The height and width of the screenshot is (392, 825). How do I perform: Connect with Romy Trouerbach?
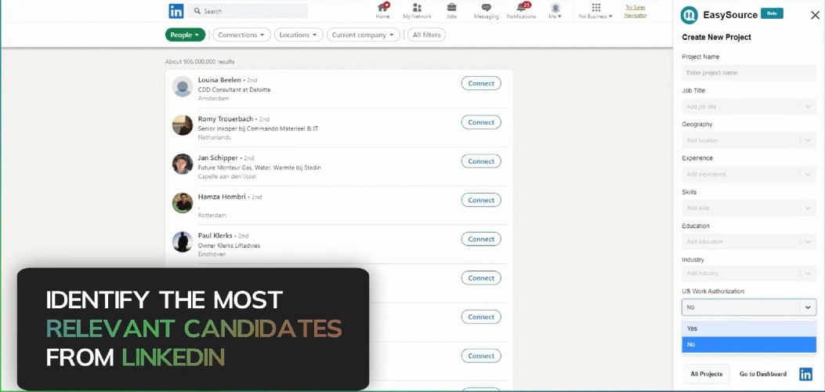point(481,122)
